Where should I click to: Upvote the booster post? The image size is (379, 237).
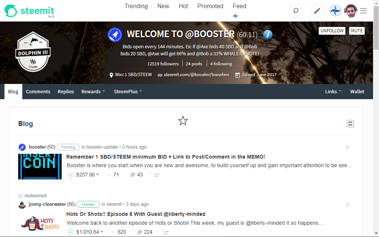[70, 175]
